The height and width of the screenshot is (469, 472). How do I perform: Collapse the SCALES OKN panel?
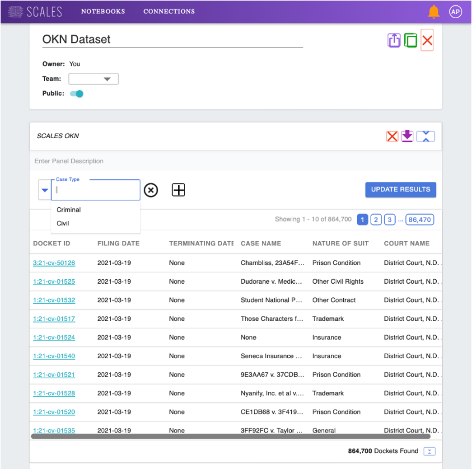(425, 136)
